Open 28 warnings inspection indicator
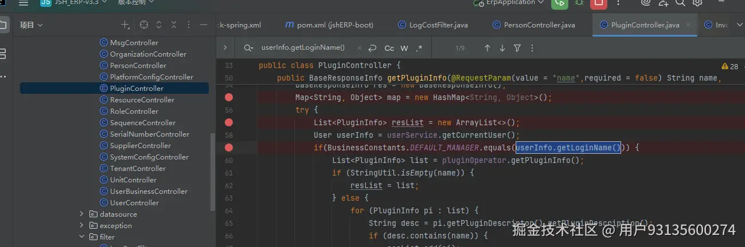745x247 pixels. coord(730,66)
